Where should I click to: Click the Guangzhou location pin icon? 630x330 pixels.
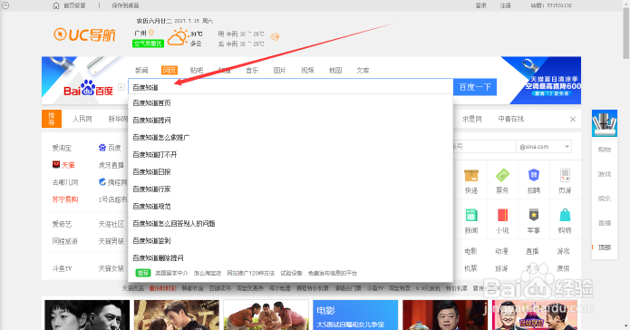tap(151, 33)
